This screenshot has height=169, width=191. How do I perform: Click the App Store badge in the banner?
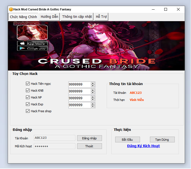(32, 43)
